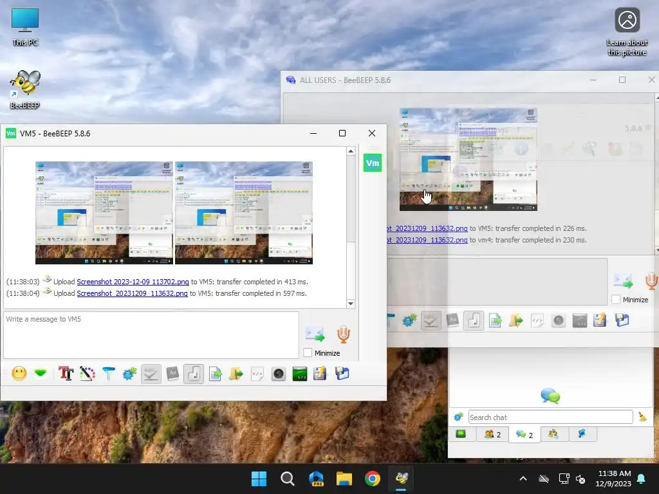Send a folder via VM5 toolbar icon
659x494 pixels.
(236, 374)
